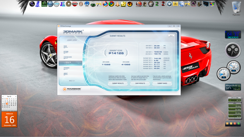Click the flaming orange round dock icon

pyautogui.click(x=130, y=4)
